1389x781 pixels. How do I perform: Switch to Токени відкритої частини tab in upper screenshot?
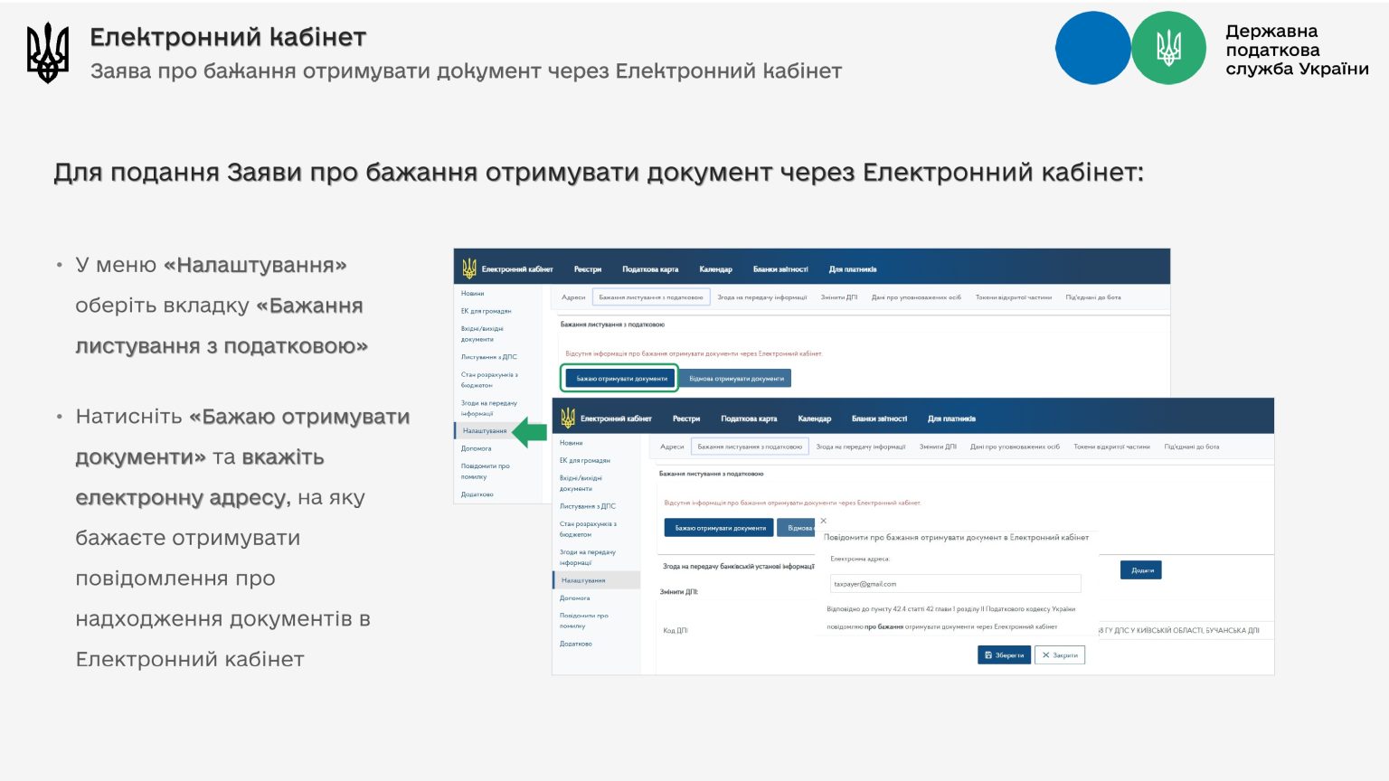(x=1013, y=297)
